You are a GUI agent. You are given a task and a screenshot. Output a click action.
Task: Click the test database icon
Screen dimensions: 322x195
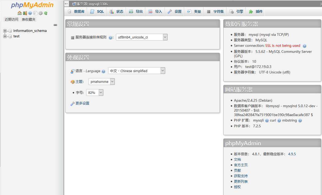tap(10, 36)
